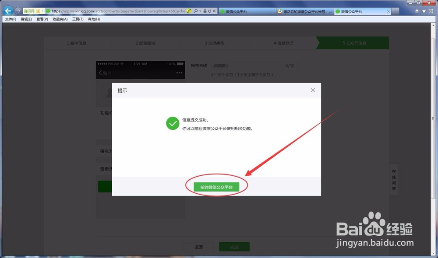The height and width of the screenshot is (258, 438).
Task: Click step 4 信息登记
Action: pyautogui.click(x=283, y=43)
